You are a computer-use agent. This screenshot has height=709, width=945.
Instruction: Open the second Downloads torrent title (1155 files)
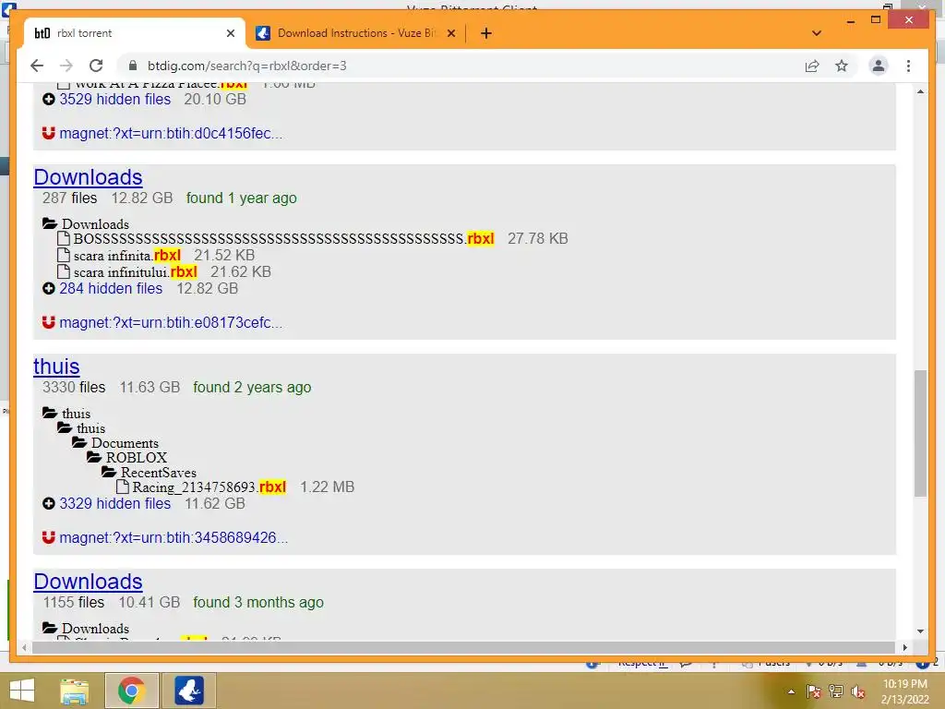click(88, 582)
